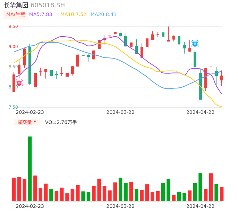Click the red dropdown arrow beside 成交量
Viewport: 238px width, 211px height.
point(35,122)
